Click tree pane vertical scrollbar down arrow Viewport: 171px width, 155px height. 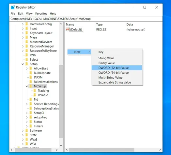coord(61,145)
